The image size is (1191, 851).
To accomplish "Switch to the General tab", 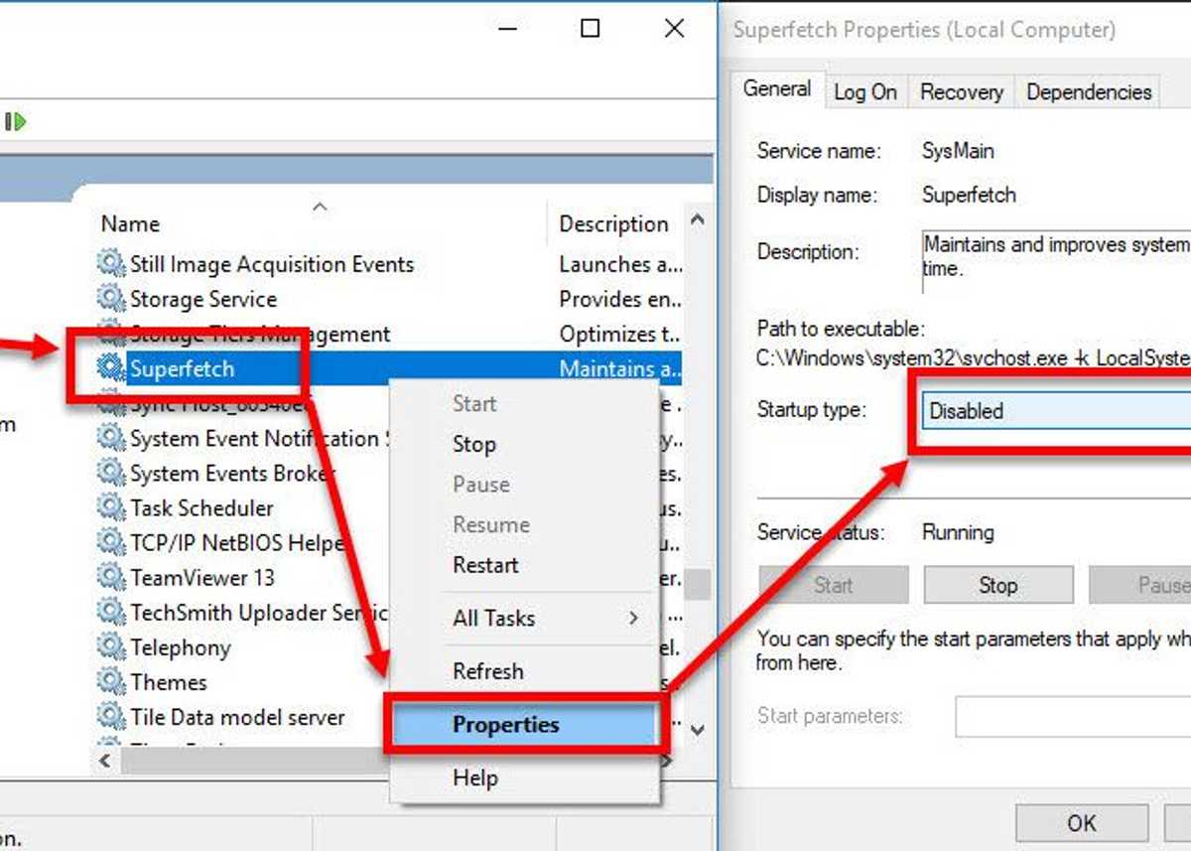I will [777, 89].
